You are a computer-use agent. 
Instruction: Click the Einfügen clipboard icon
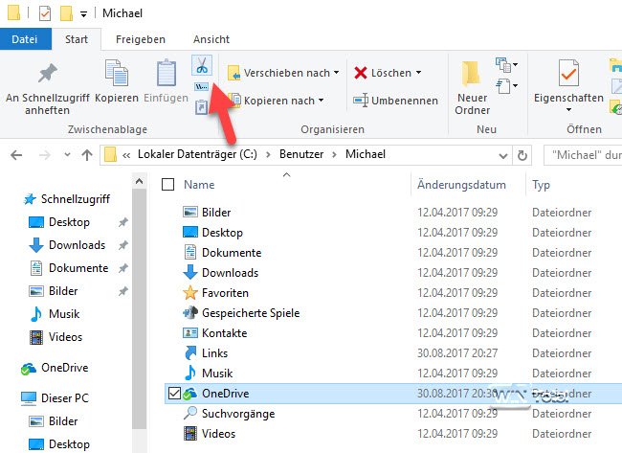tap(167, 73)
